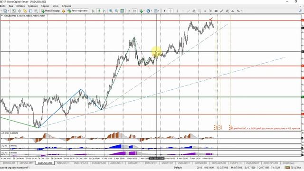Expand indicators dropdown arrow
Viewport: 304px width, 171px height.
(x=144, y=11)
